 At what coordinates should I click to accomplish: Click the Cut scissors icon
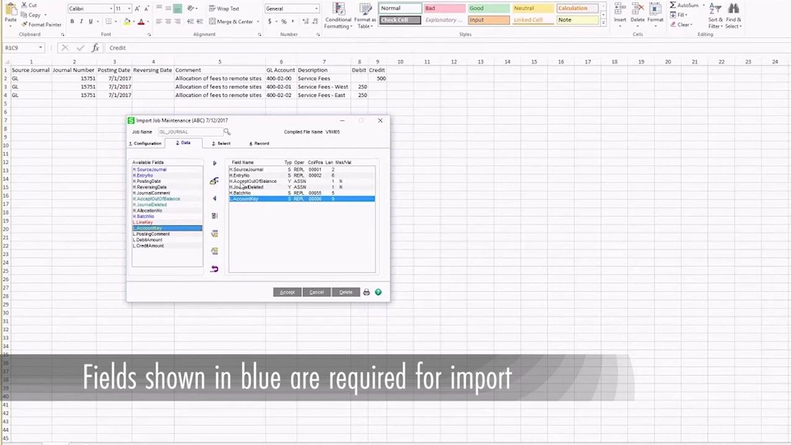tap(24, 5)
